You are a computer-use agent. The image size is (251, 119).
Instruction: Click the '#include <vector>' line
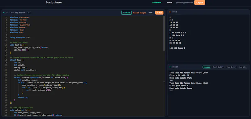click(19, 20)
